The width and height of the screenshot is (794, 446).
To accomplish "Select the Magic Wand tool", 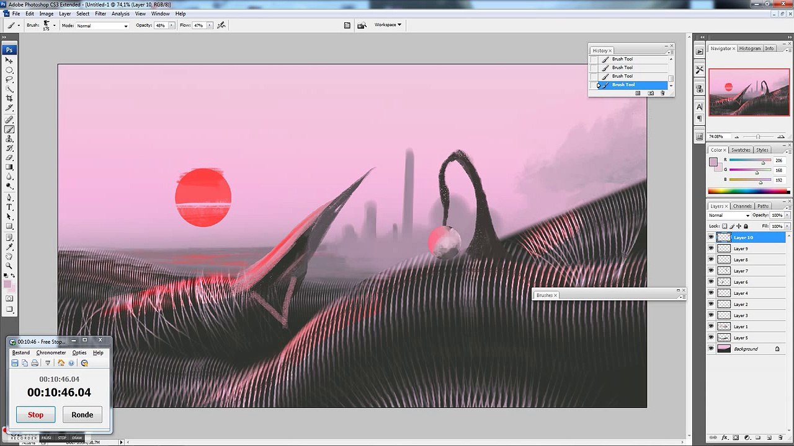I will [x=10, y=89].
